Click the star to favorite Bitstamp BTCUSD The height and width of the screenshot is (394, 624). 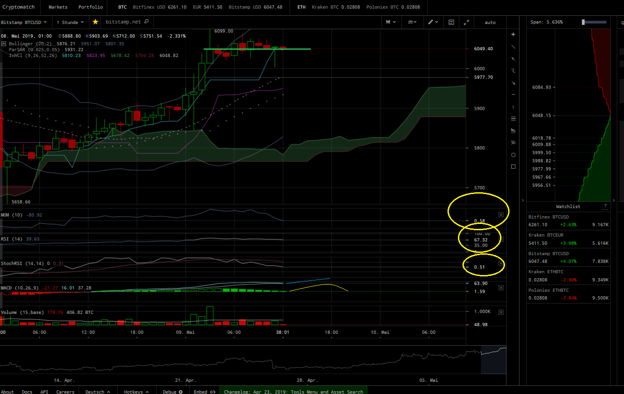[95, 22]
